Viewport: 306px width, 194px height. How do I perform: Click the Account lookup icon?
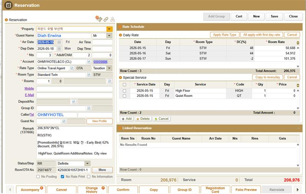click(89, 62)
